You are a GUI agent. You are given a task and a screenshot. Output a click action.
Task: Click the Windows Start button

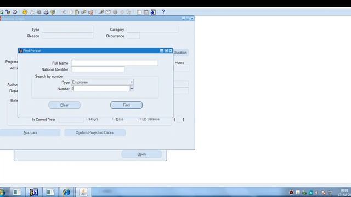[2, 192]
